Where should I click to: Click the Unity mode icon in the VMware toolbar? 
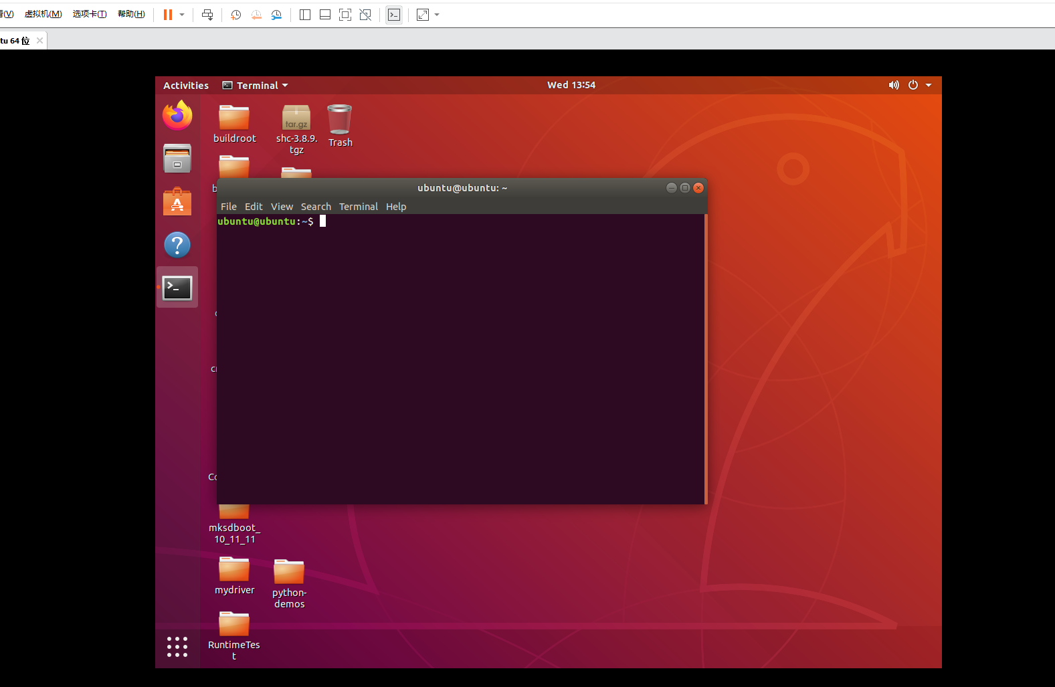coord(365,15)
